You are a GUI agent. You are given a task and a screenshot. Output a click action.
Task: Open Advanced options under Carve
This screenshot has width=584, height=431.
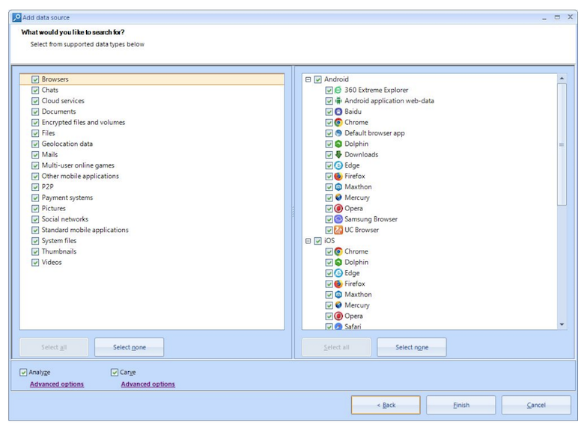147,384
